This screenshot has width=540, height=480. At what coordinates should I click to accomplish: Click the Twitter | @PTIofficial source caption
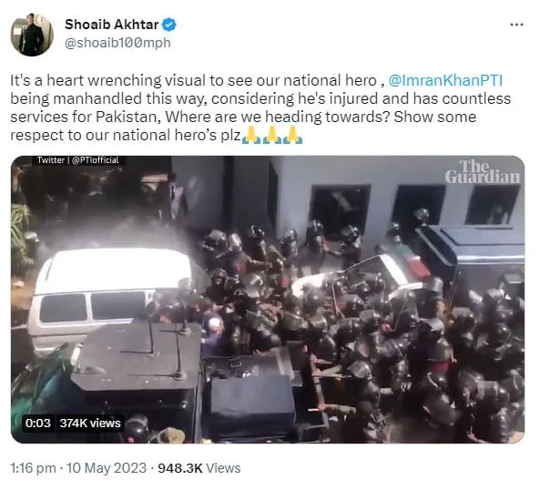77,160
